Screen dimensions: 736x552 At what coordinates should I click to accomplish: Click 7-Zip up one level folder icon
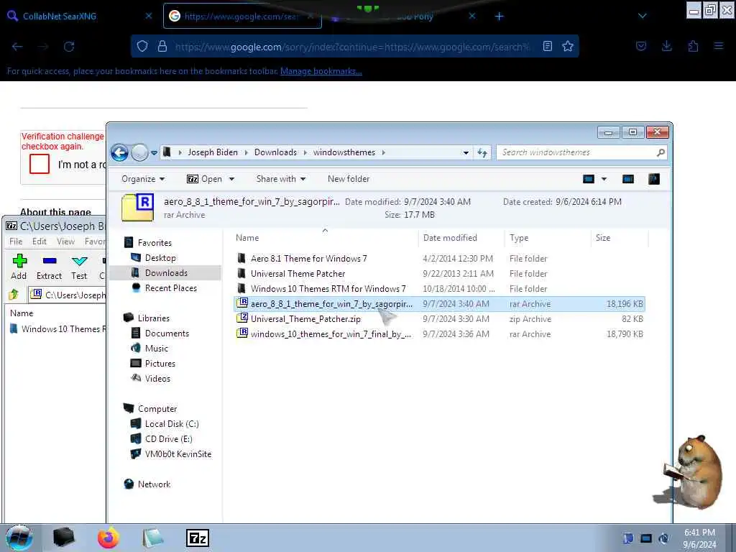[x=14, y=295]
